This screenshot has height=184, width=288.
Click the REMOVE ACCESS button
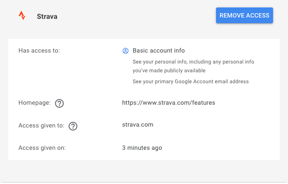coord(244,15)
